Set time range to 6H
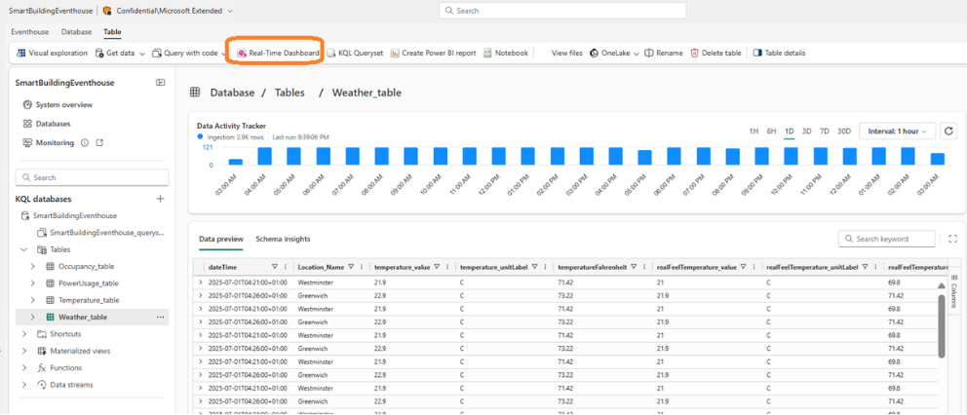Viewport: 967px width, 415px height. [771, 132]
